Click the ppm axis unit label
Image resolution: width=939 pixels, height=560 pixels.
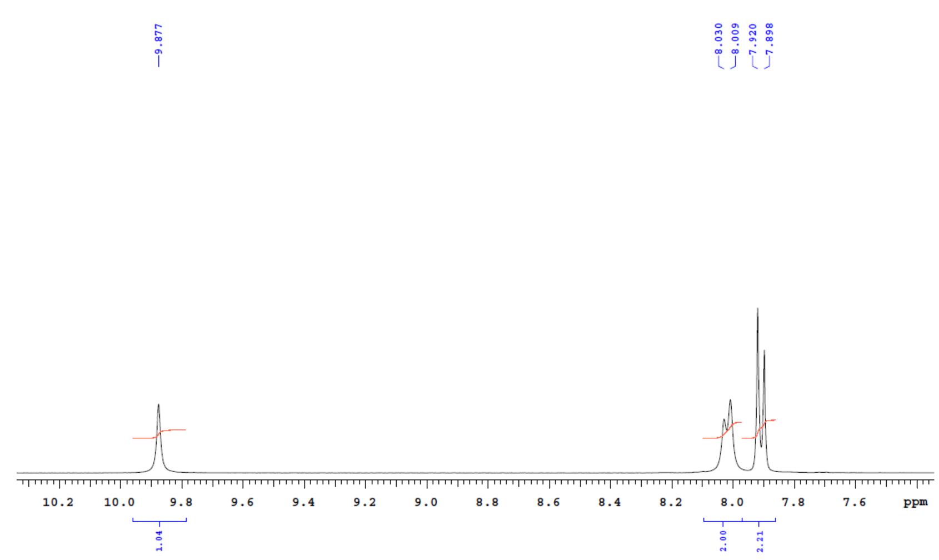click(x=915, y=503)
